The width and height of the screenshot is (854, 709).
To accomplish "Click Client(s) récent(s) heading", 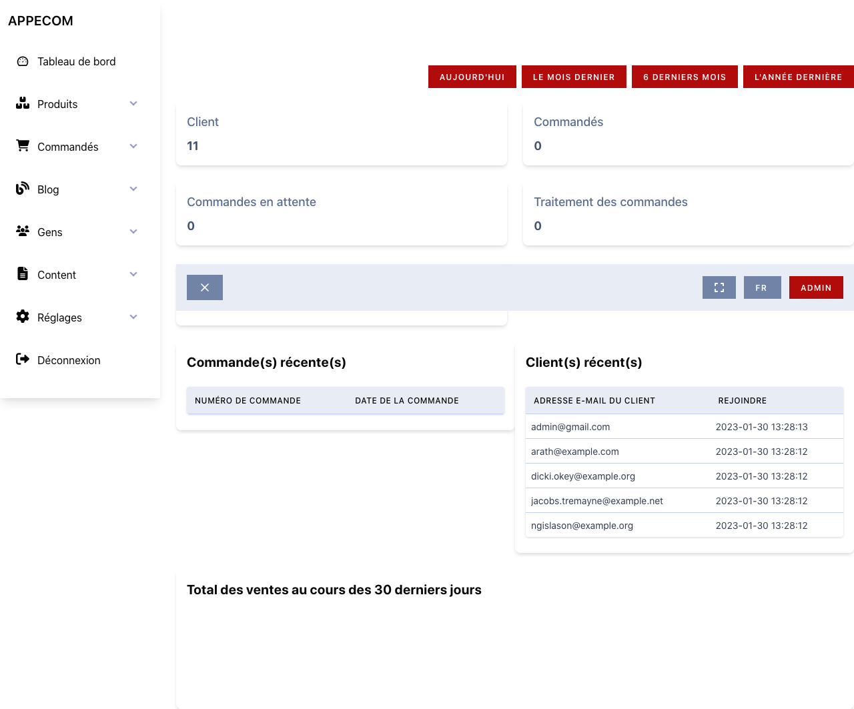I will tap(584, 362).
